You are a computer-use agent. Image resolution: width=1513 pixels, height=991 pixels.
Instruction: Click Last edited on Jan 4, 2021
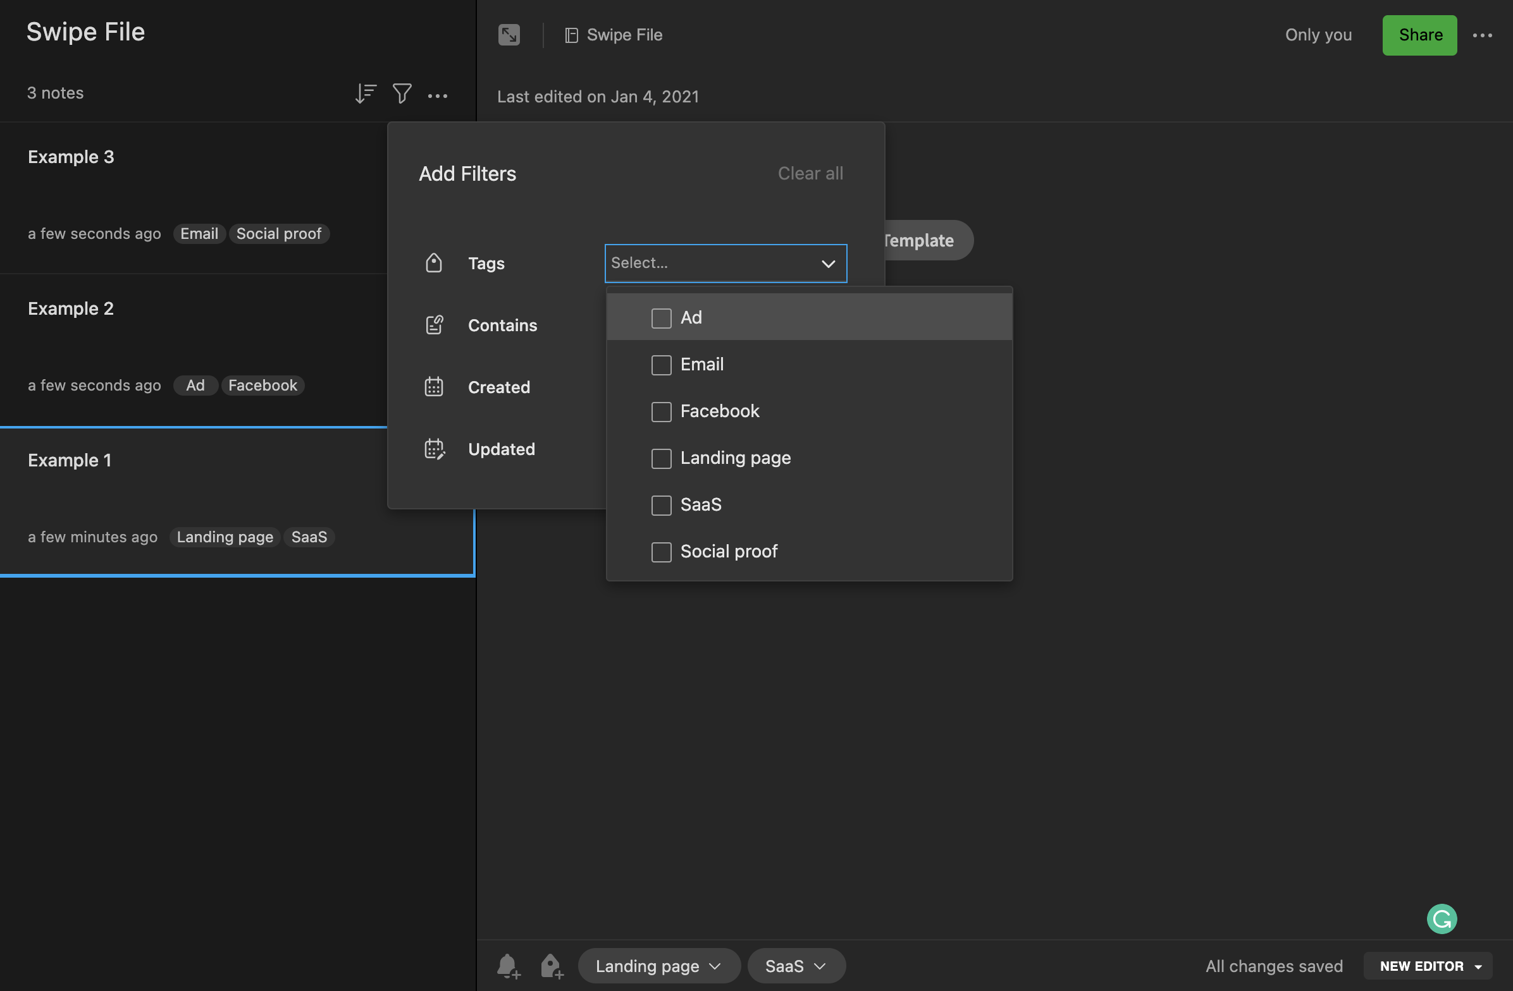(x=598, y=97)
